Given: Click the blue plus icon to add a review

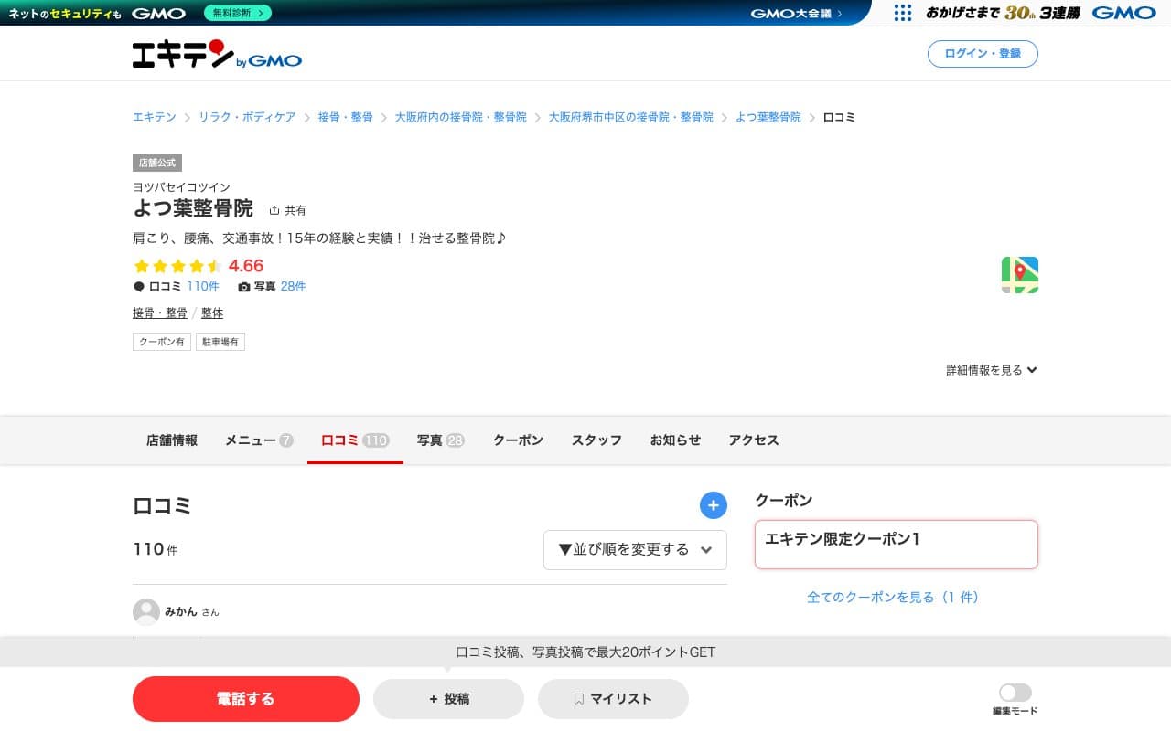Looking at the screenshot, I should (714, 504).
